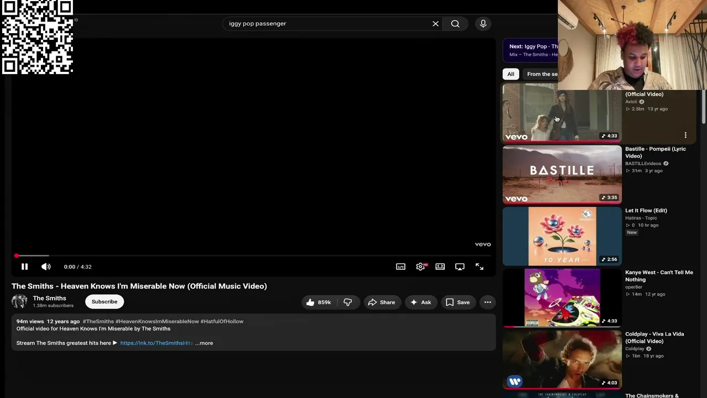The height and width of the screenshot is (398, 707).
Task: Open the player settings gear
Action: (x=420, y=266)
